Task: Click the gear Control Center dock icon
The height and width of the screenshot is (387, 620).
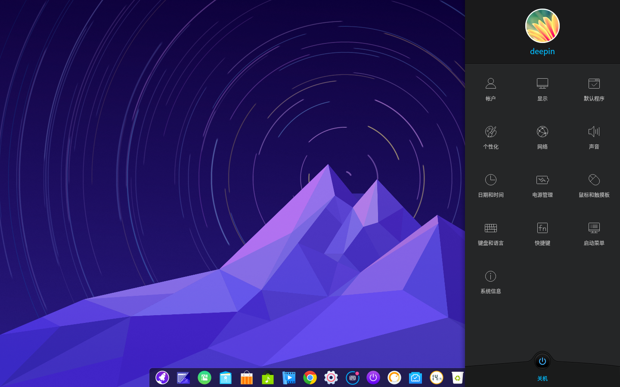Action: pos(331,378)
